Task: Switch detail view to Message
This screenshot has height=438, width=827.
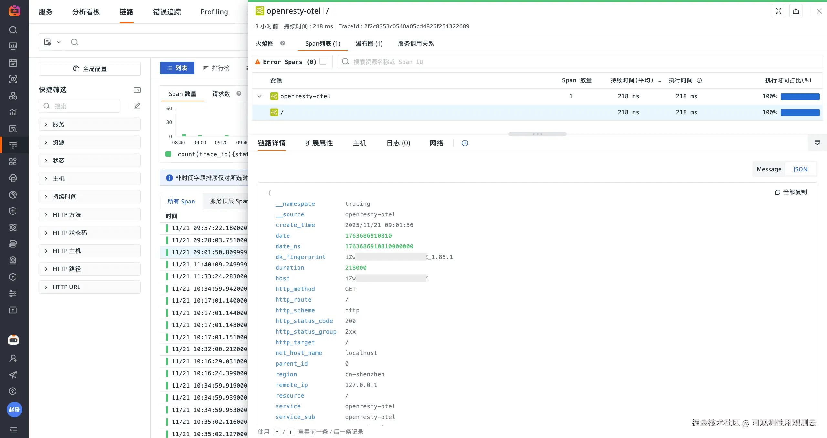Action: point(769,169)
